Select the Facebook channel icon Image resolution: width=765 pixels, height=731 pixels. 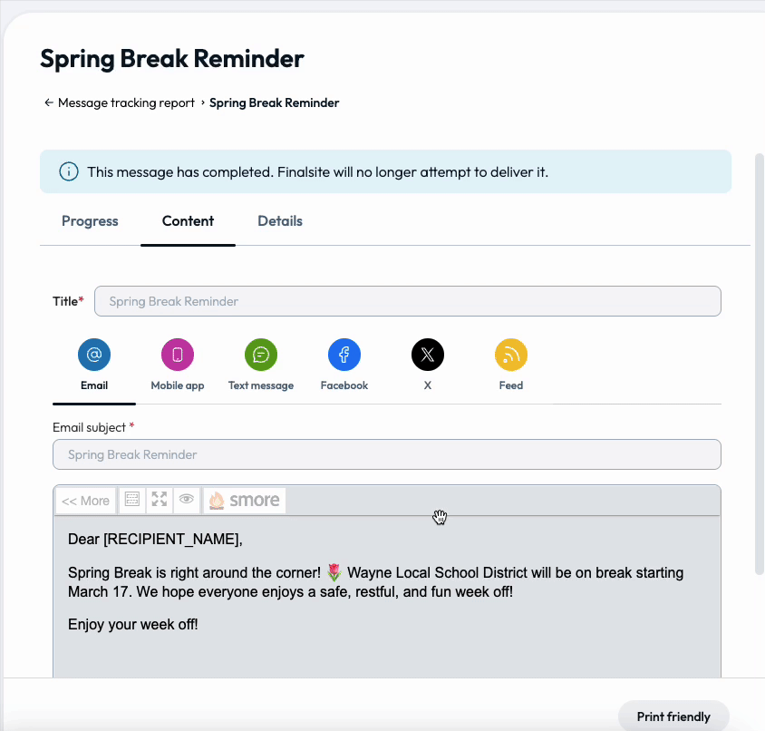pyautogui.click(x=344, y=355)
